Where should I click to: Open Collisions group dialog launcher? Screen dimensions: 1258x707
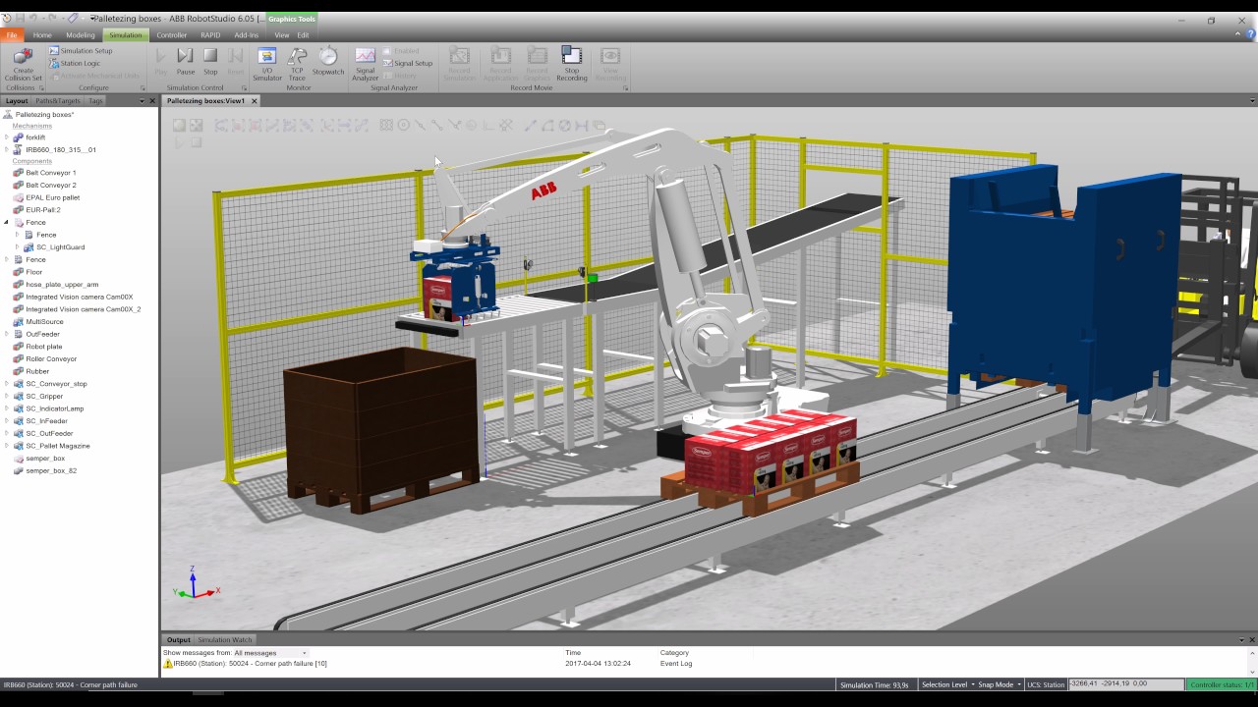[x=41, y=88]
